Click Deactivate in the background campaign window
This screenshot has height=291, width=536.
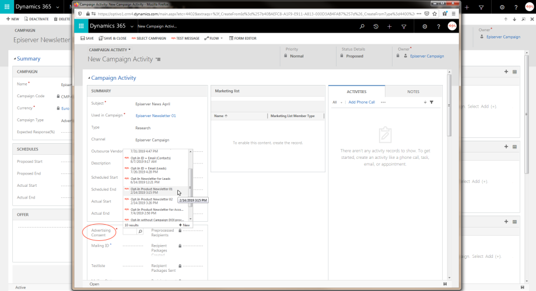(37, 19)
